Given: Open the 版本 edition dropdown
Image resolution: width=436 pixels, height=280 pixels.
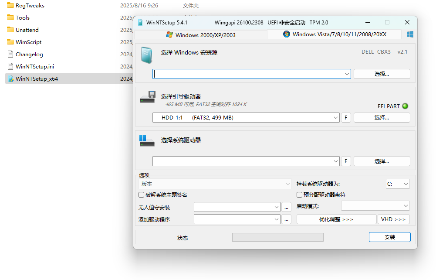Looking at the screenshot, I should point(215,184).
